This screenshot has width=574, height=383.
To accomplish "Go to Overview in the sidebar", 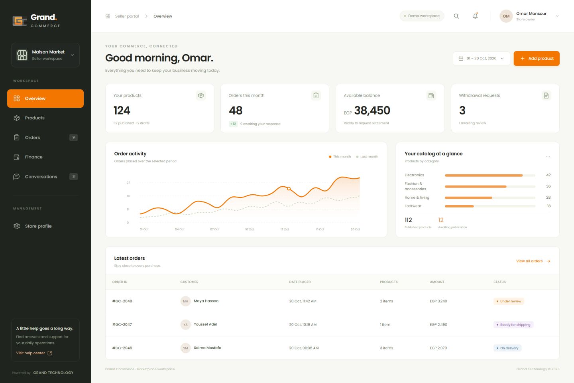I will (45, 99).
